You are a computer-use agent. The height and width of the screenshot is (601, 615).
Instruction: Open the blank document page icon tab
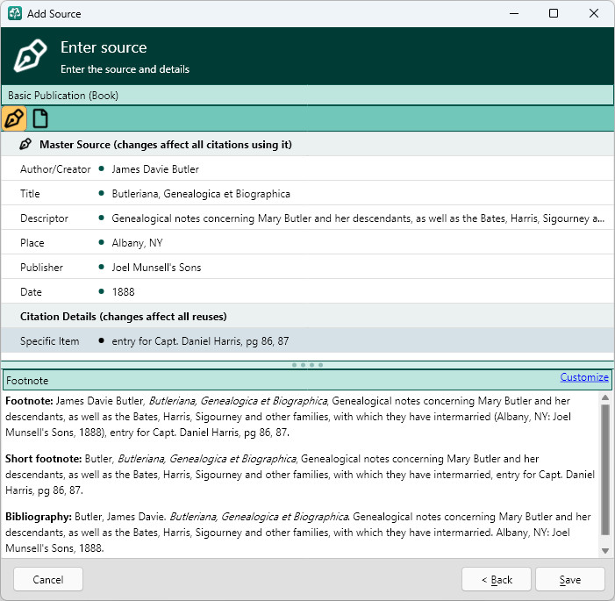point(40,118)
